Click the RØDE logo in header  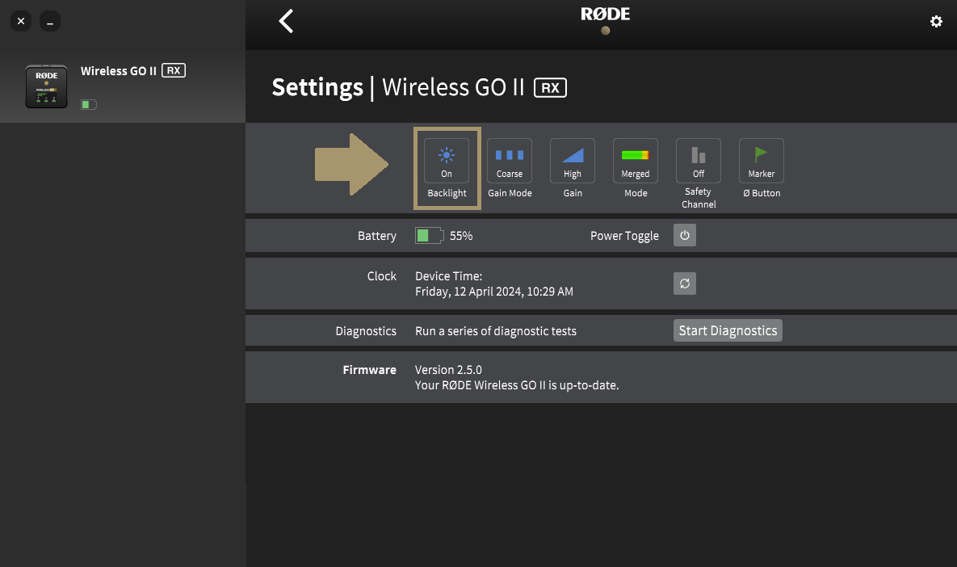(x=606, y=14)
